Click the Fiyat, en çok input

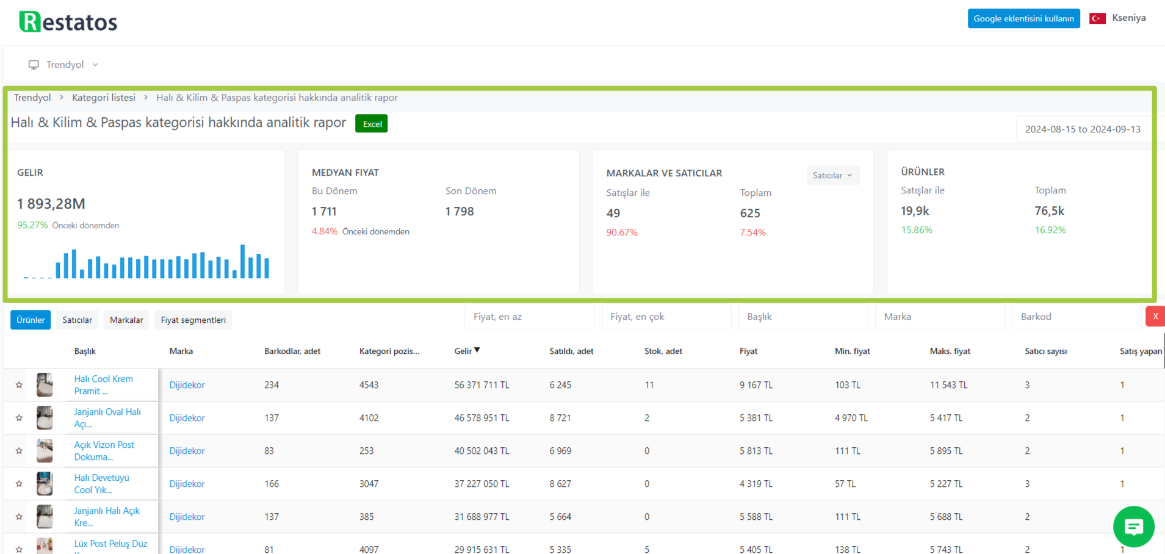pos(666,317)
